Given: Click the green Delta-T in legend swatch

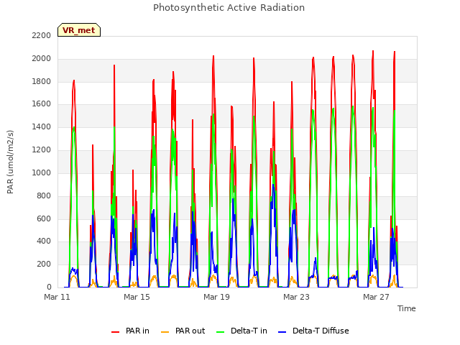Looking at the screenshot, I should [221, 332].
